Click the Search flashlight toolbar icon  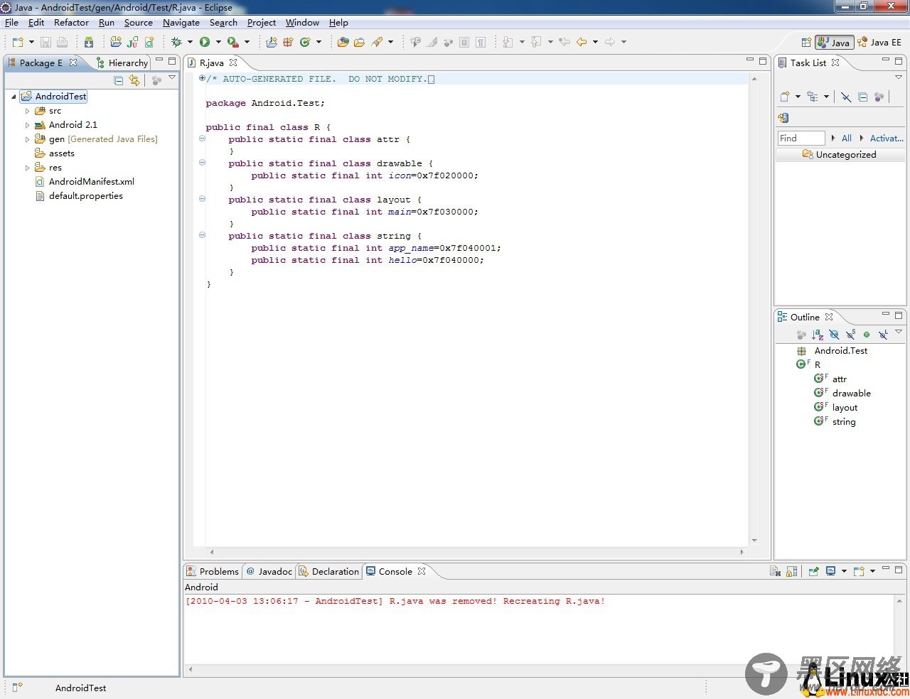click(x=378, y=42)
